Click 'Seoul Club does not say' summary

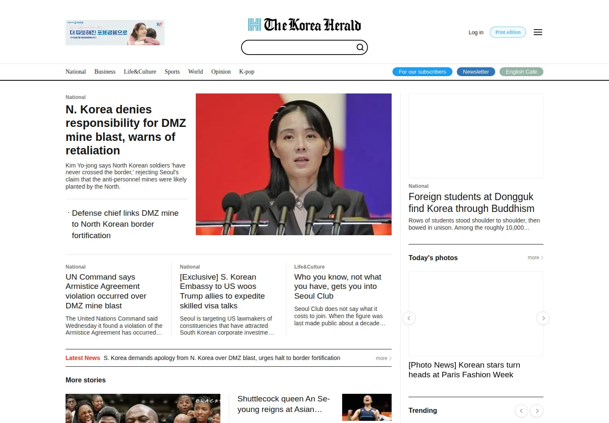[340, 316]
